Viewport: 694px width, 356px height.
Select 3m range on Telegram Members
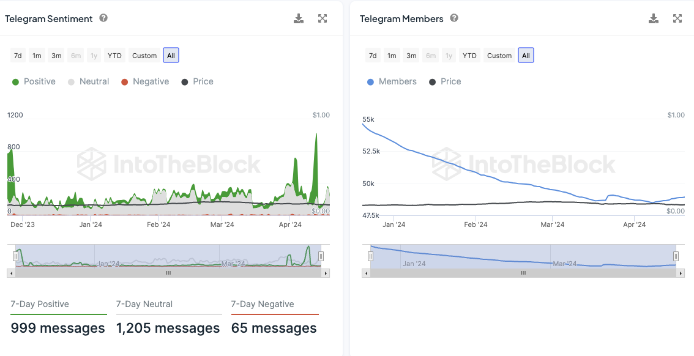411,55
